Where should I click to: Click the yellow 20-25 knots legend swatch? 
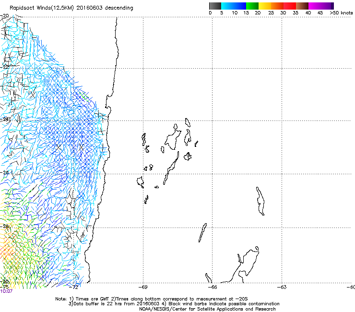(265, 6)
